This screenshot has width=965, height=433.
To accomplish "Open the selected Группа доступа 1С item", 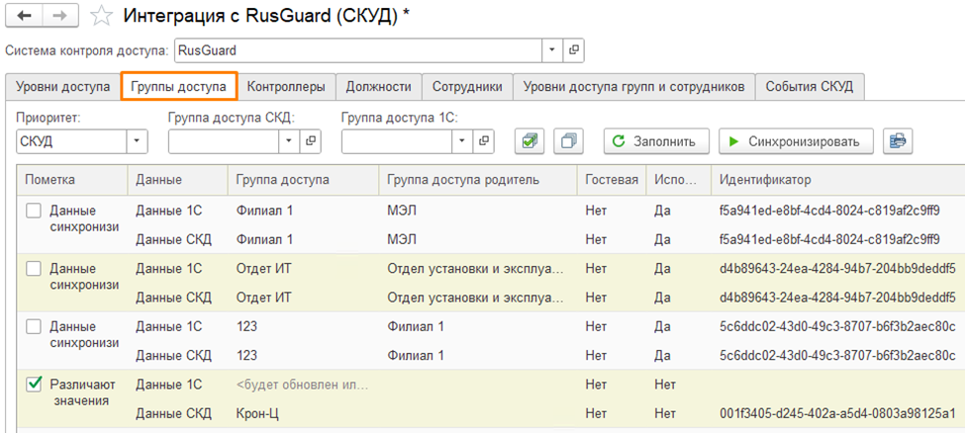I will [x=484, y=141].
